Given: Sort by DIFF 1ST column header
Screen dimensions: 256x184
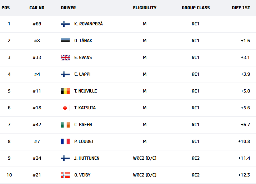Looking at the screenshot, I should click(241, 8).
